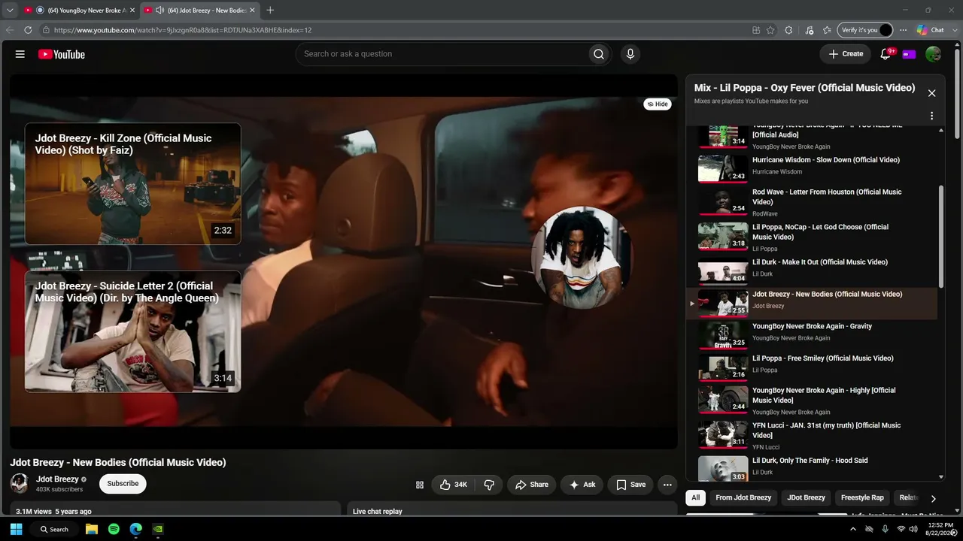Play YFN Lucci - JAN. 31st (my truth)
The width and height of the screenshot is (963, 541).
pyautogui.click(x=811, y=435)
